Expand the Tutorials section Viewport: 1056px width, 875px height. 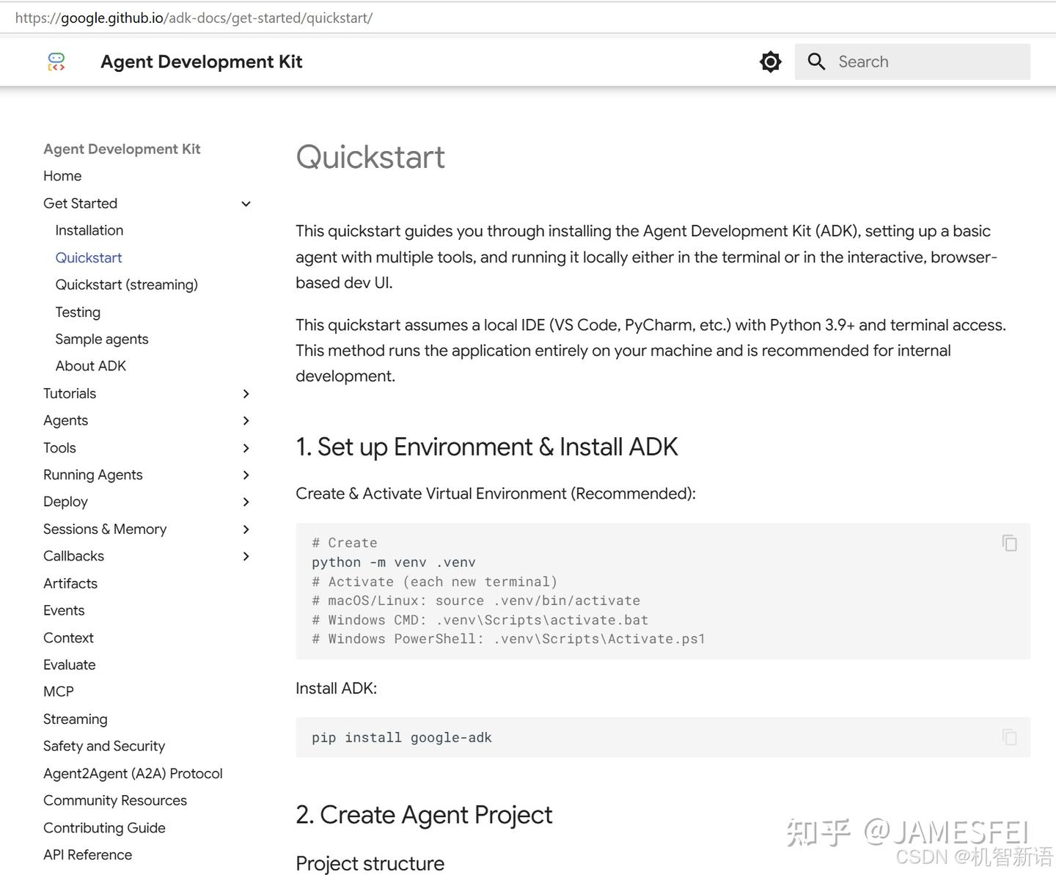point(246,394)
